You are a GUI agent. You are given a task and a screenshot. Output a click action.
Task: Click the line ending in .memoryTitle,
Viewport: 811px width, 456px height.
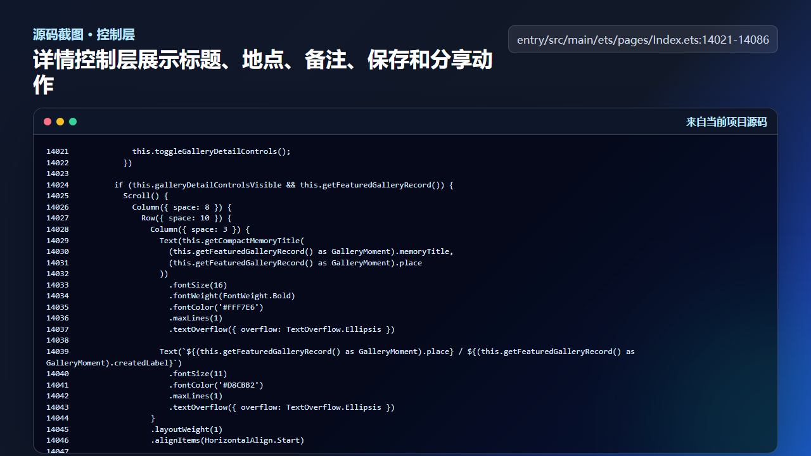pyautogui.click(x=311, y=251)
